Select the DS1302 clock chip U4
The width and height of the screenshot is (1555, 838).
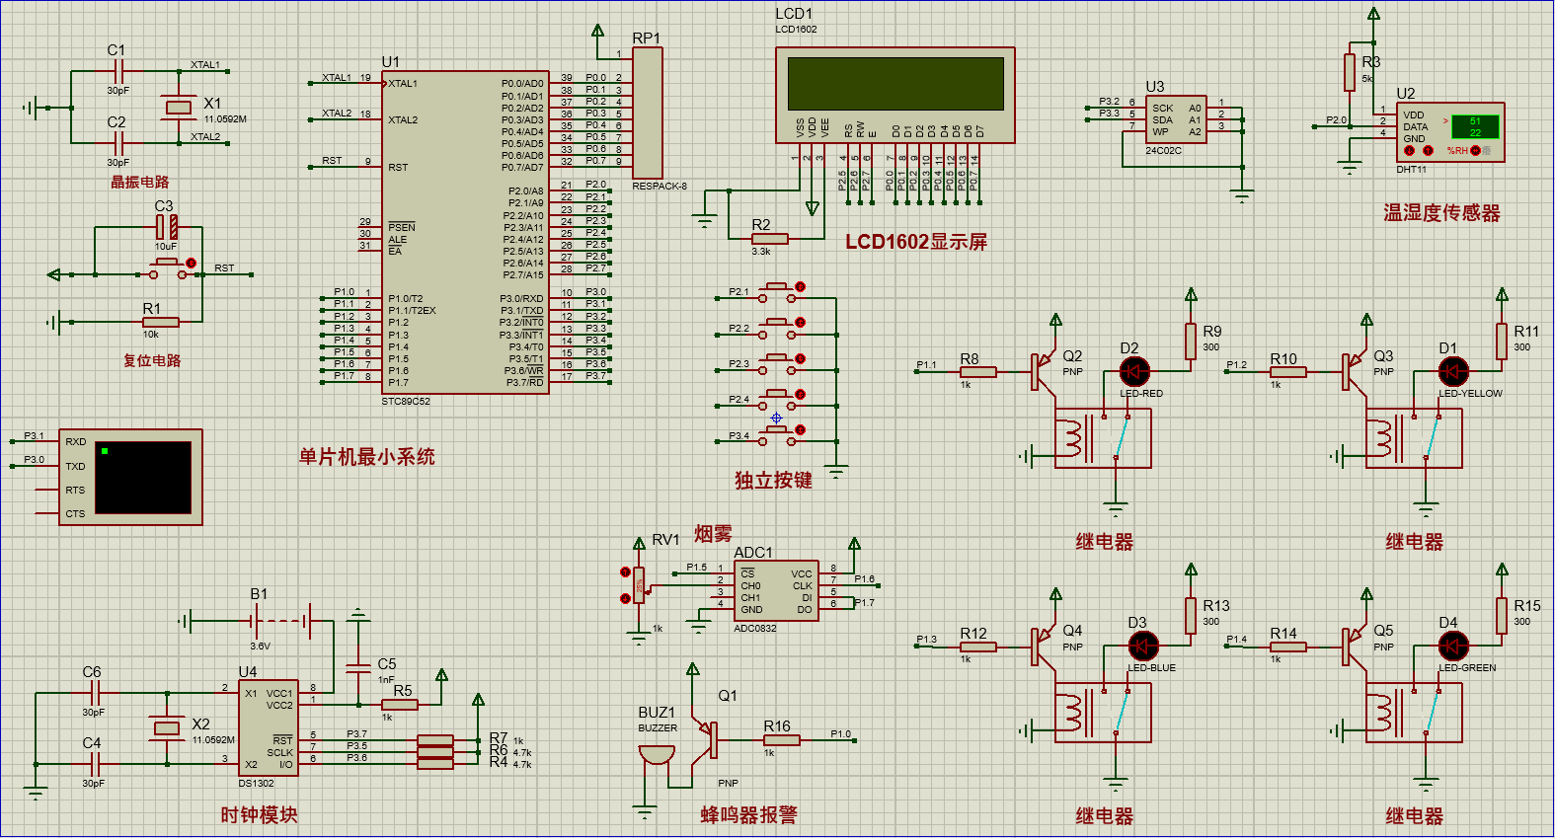[x=269, y=727]
